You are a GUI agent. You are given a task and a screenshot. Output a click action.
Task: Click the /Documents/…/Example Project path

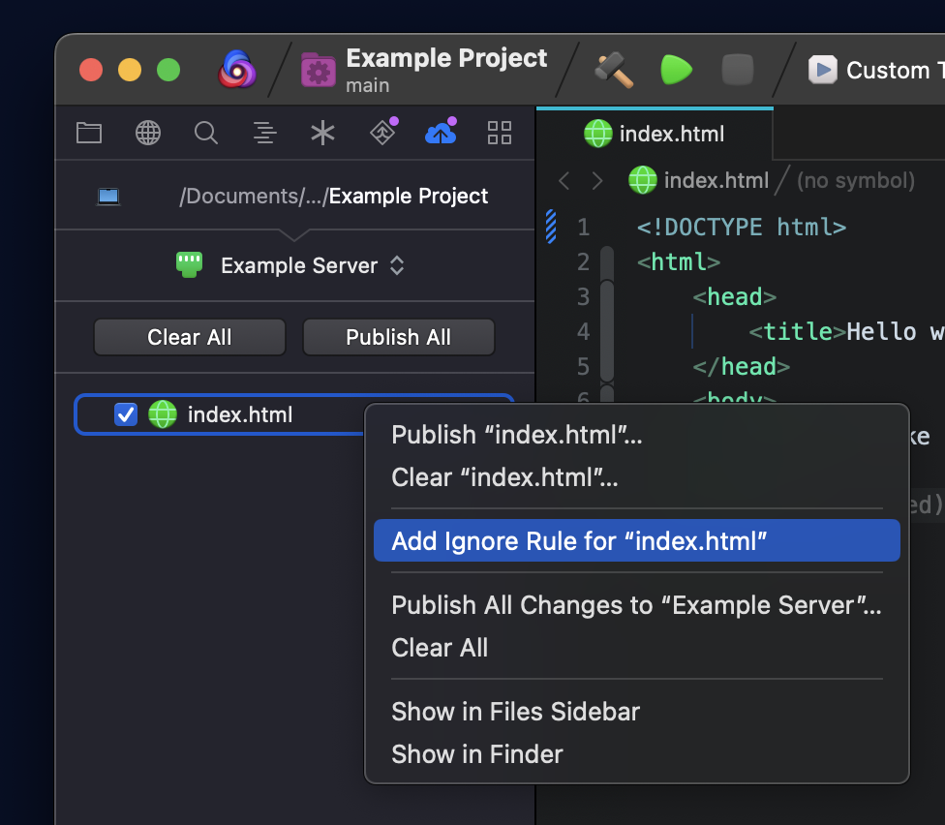[333, 197]
